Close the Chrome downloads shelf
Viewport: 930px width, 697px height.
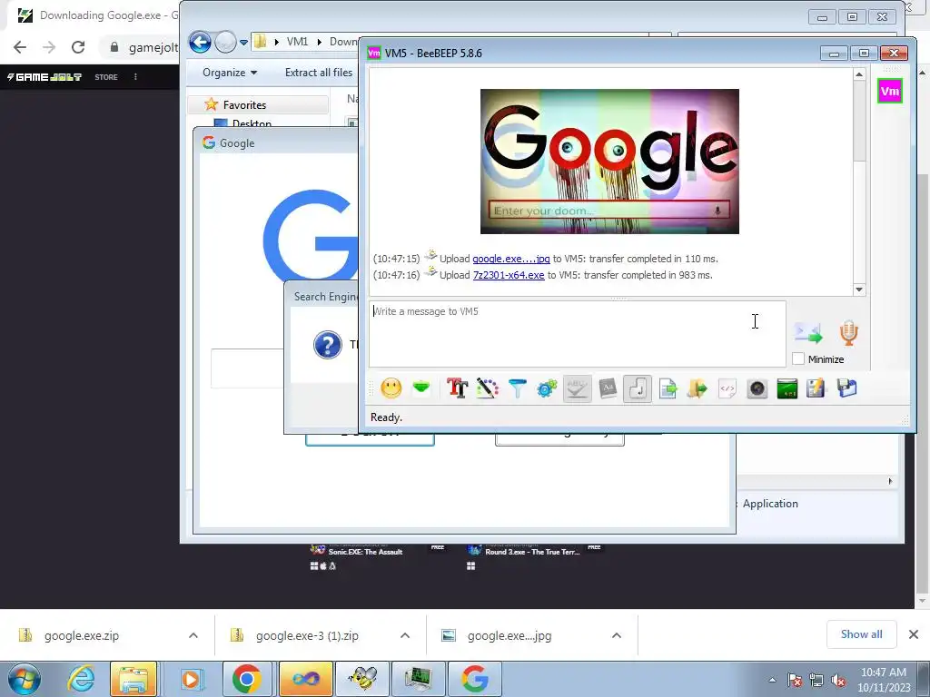pyautogui.click(x=914, y=634)
